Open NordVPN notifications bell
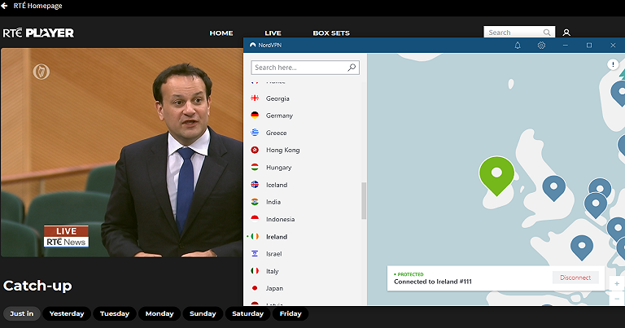 point(518,46)
